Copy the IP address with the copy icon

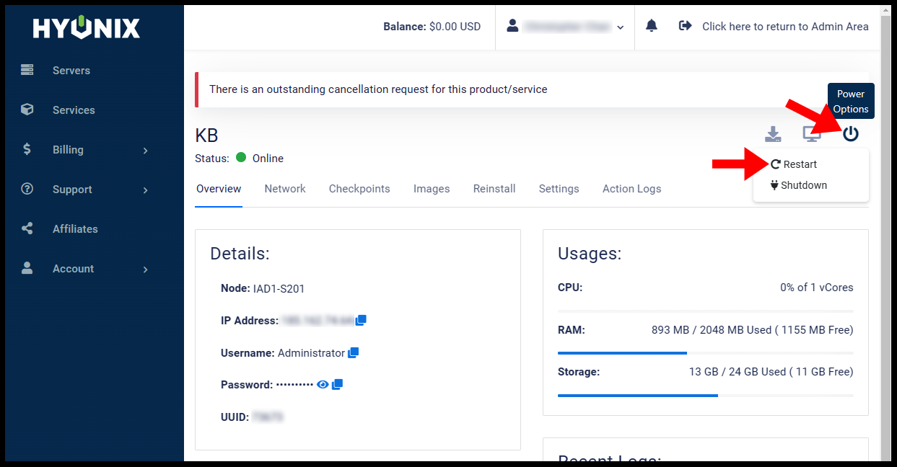tap(361, 321)
